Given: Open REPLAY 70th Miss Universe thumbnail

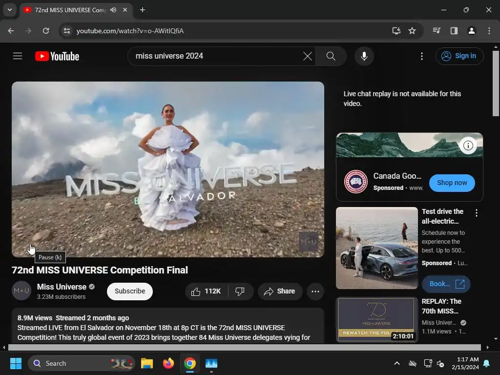Looking at the screenshot, I should pyautogui.click(x=376, y=320).
